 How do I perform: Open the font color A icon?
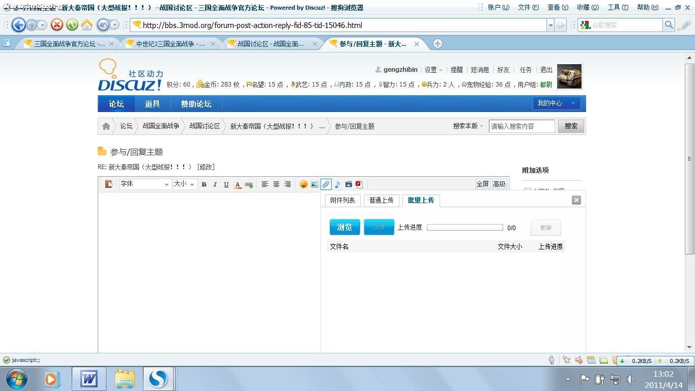[238, 184]
